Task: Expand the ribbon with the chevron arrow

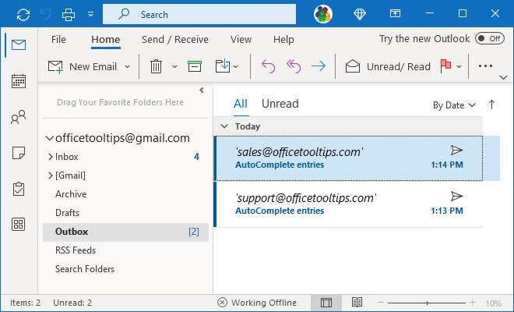Action: coord(504,77)
